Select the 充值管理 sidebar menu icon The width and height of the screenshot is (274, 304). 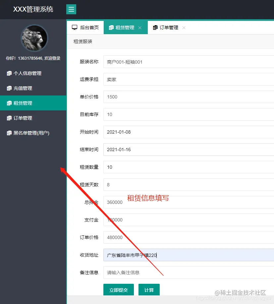pos(9,88)
